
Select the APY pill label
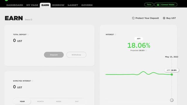(x=138, y=39)
